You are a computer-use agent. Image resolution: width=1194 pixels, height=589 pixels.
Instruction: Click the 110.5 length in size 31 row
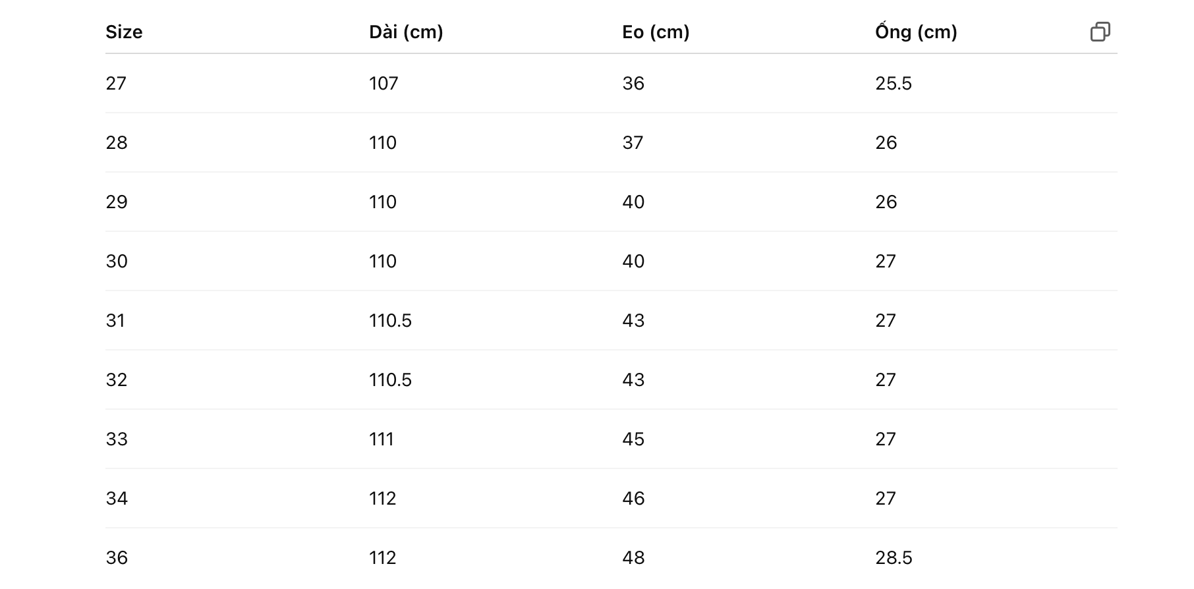390,320
